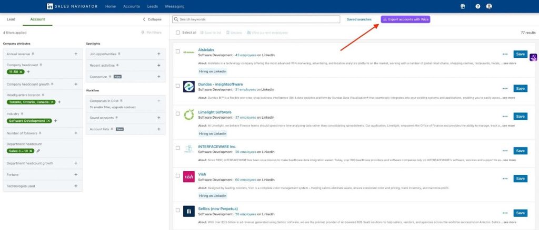
Task: Save the Vish account
Action: tap(521, 179)
